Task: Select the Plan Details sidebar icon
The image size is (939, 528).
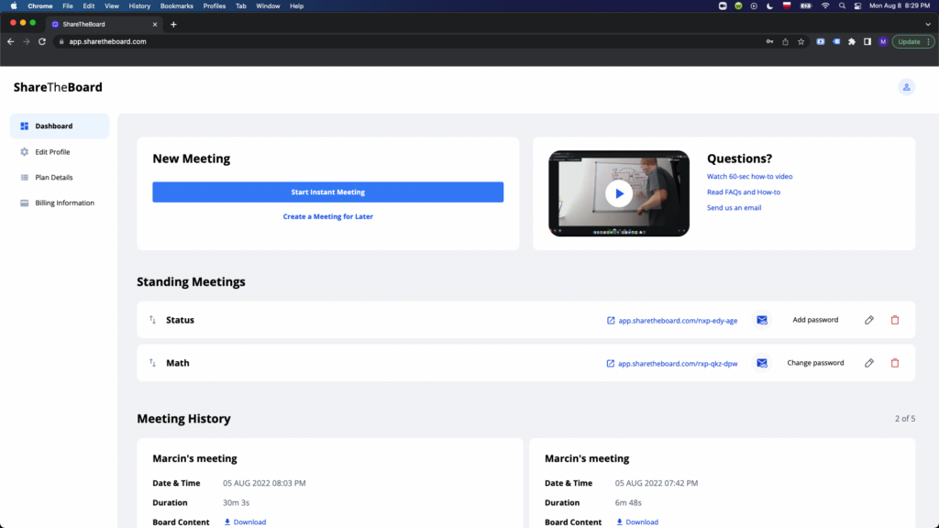Action: click(27, 177)
